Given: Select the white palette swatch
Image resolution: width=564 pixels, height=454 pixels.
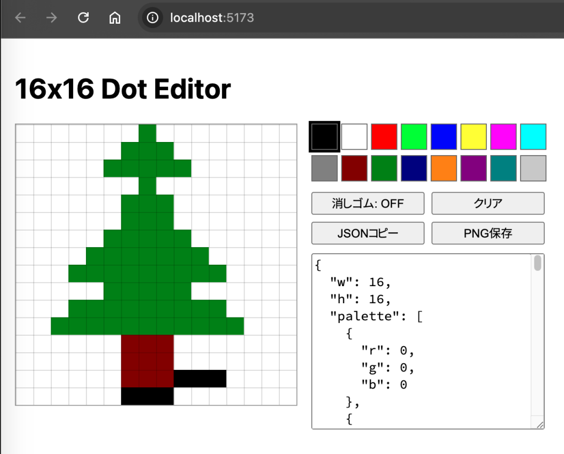Looking at the screenshot, I should [354, 136].
